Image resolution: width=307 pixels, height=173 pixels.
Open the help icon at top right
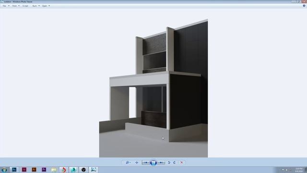(304, 6)
